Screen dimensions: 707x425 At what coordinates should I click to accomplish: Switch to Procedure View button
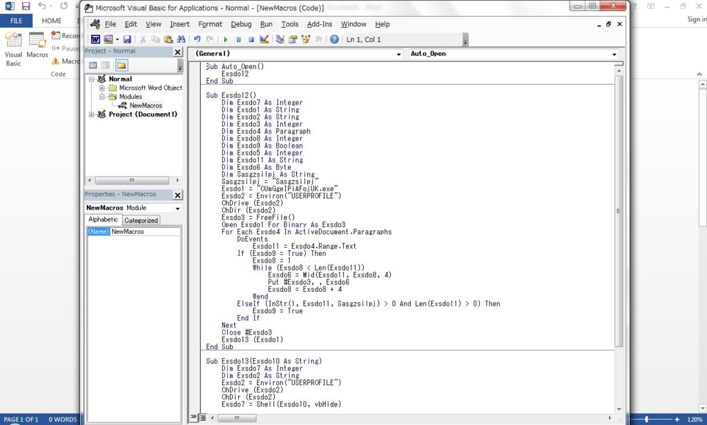193,417
